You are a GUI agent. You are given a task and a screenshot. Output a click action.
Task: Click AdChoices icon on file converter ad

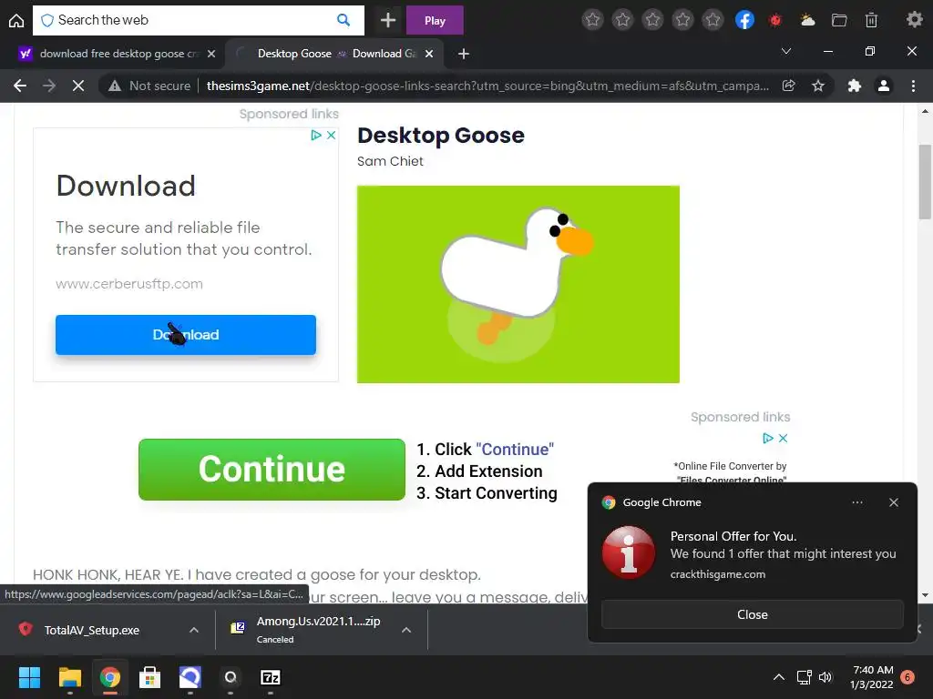[x=768, y=438]
